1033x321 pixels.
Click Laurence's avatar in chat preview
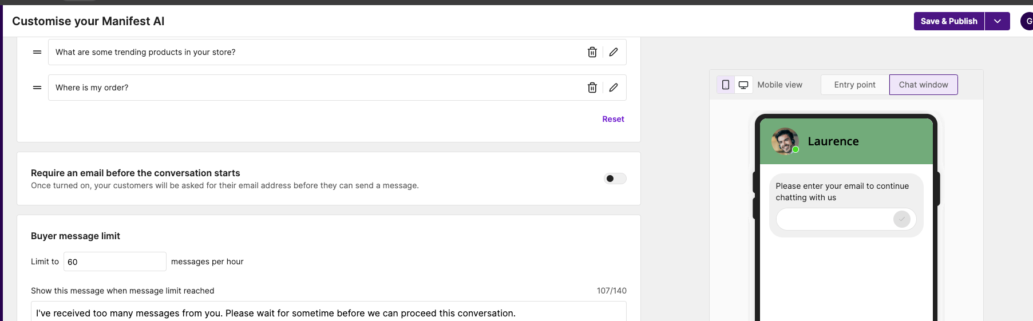785,141
